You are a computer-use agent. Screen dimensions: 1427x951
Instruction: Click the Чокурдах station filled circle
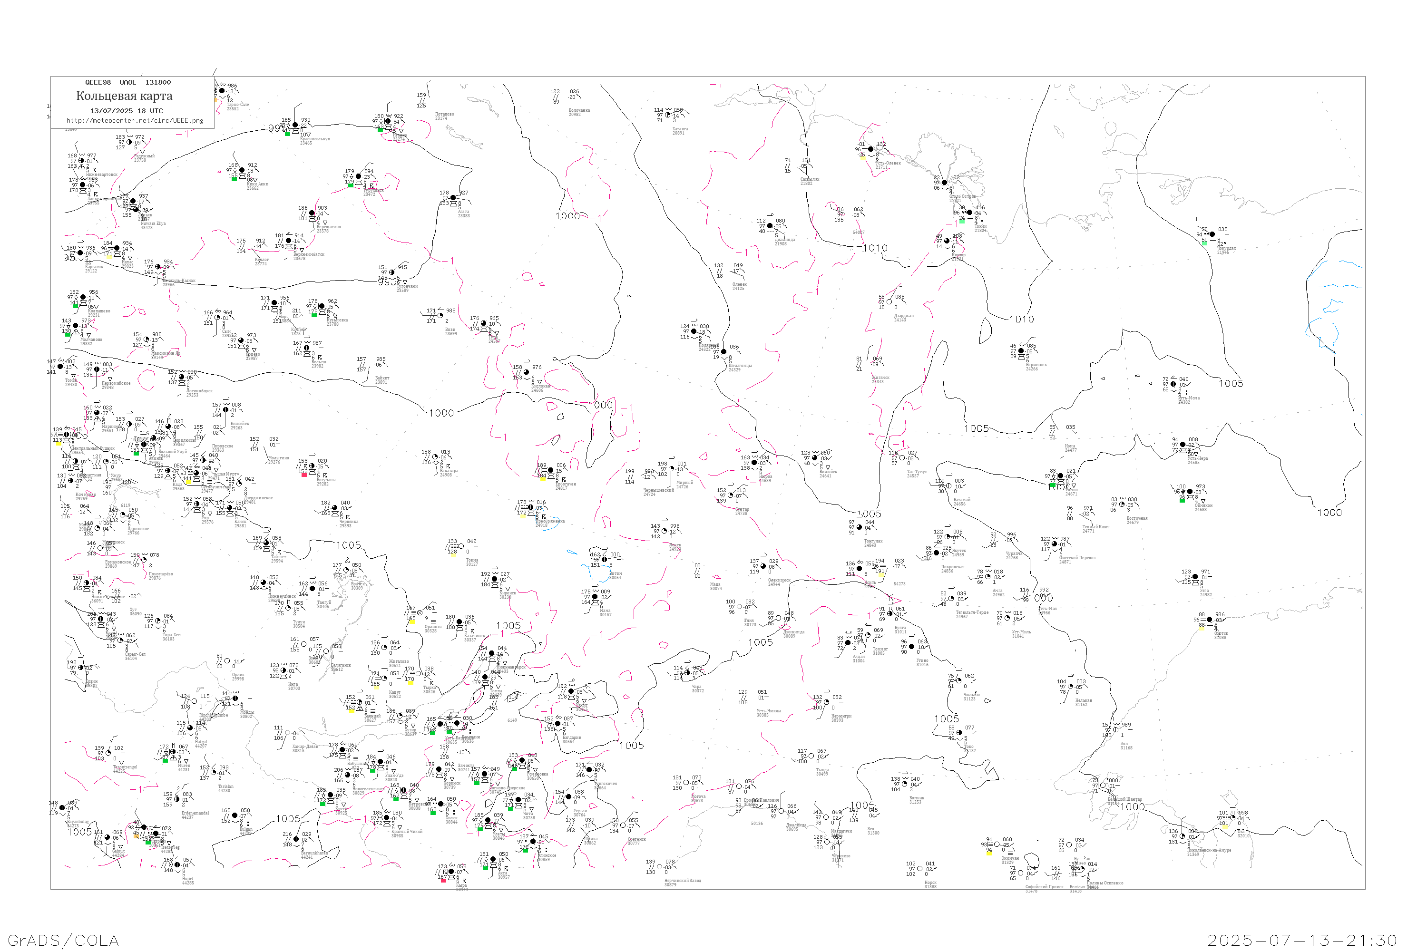1212,234
